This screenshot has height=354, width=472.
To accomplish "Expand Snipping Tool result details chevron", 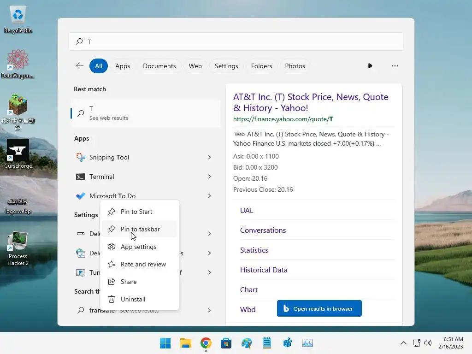I will point(210,157).
